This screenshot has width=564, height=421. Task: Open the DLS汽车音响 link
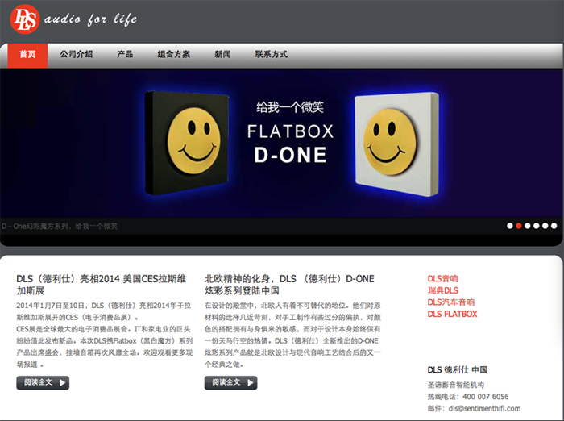tap(451, 302)
